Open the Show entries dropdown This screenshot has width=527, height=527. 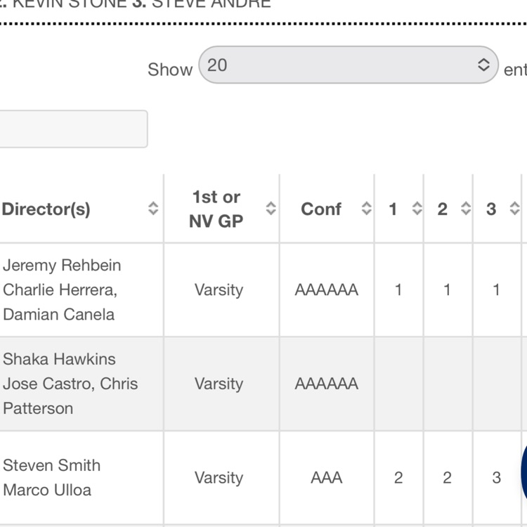point(349,65)
